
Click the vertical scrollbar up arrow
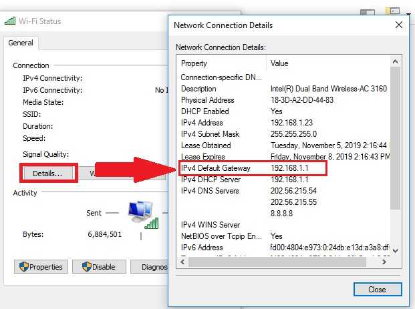click(396, 61)
